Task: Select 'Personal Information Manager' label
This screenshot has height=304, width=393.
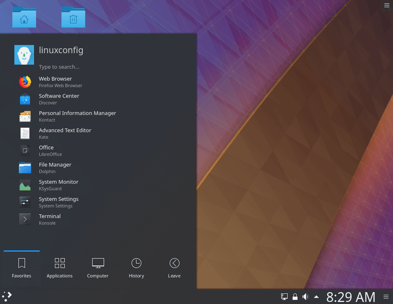Action: pos(77,113)
